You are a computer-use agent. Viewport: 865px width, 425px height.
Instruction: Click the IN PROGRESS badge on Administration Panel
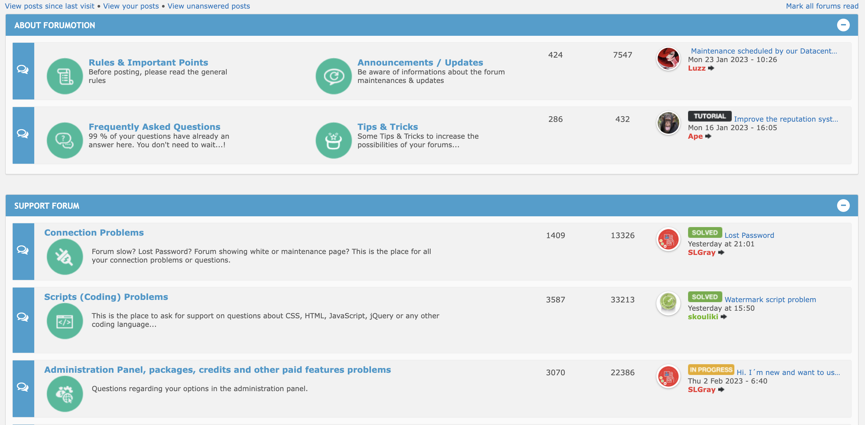pos(712,369)
